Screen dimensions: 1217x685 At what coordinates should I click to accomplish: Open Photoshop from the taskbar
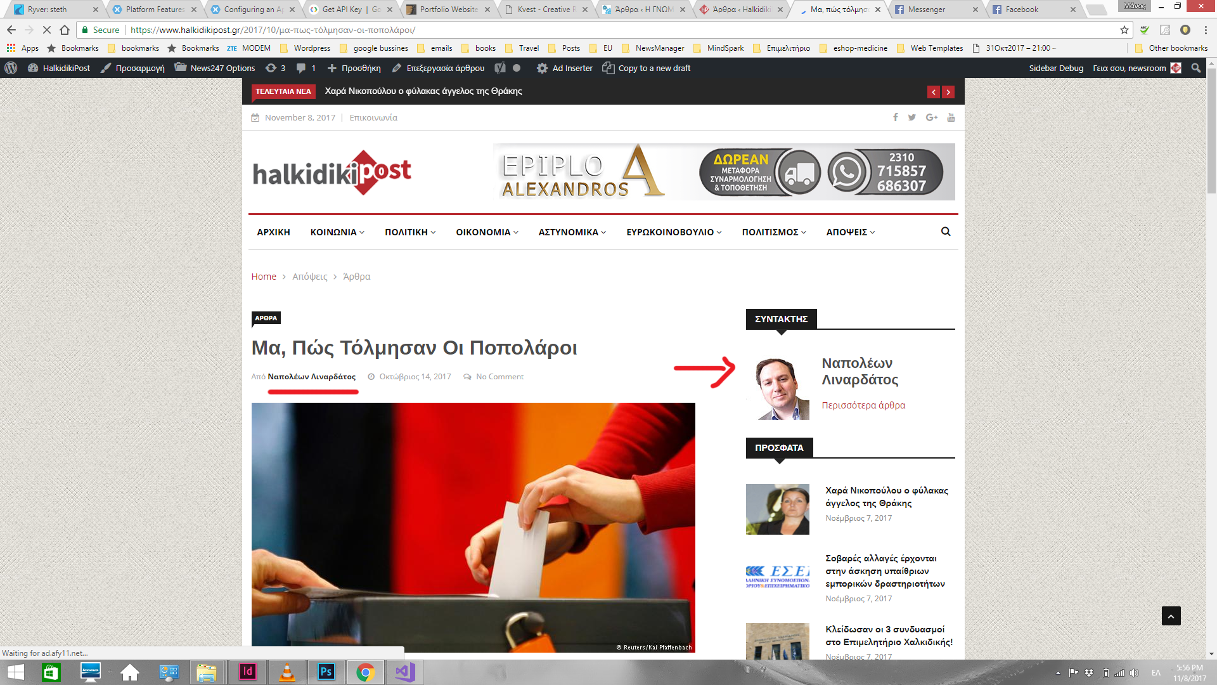(x=326, y=672)
